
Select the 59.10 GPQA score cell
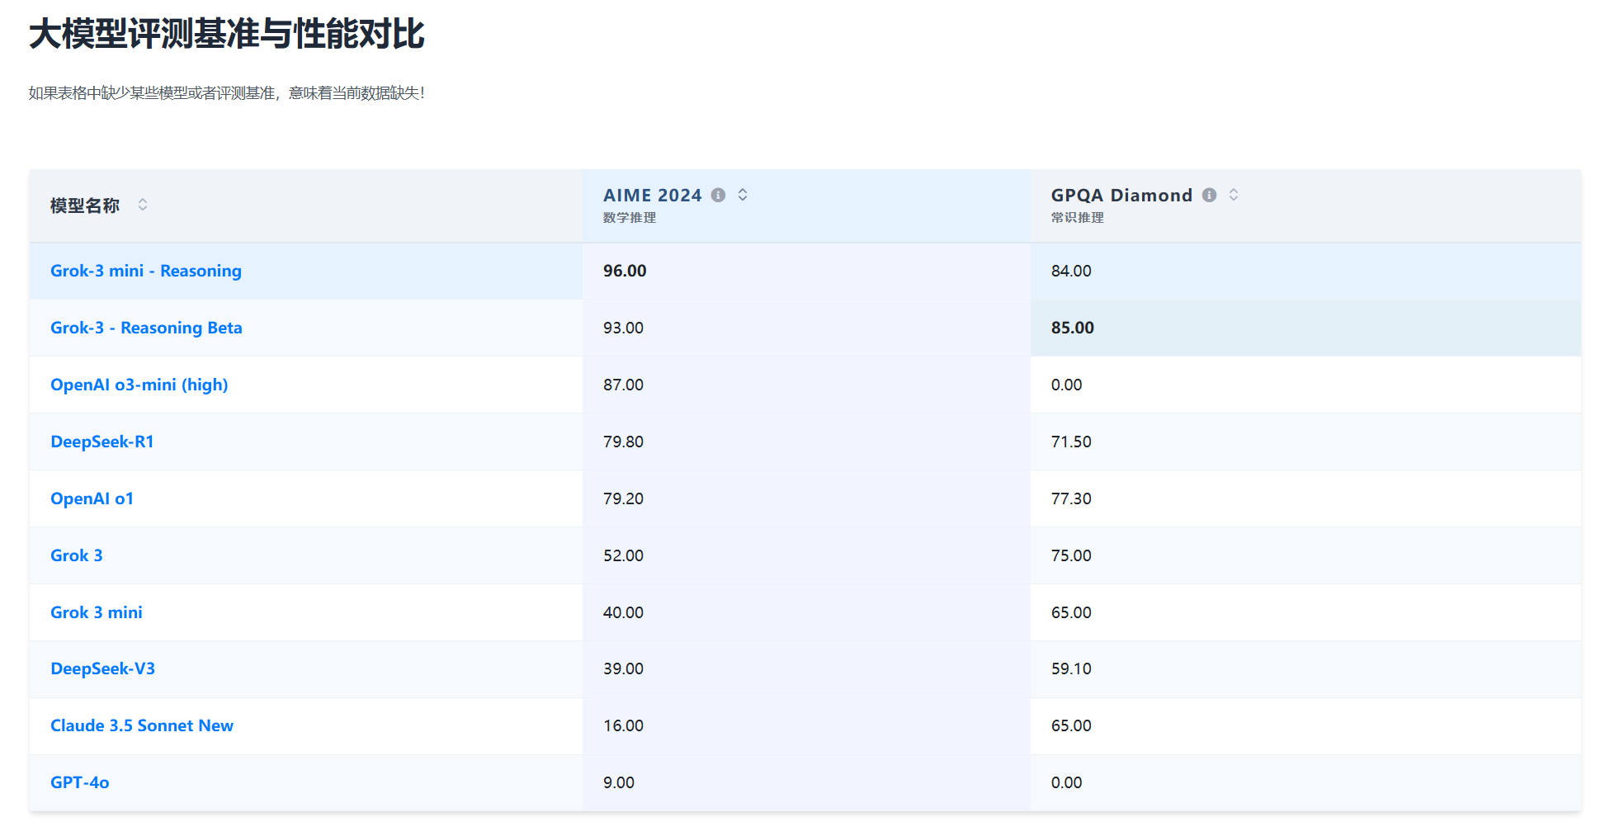pyautogui.click(x=1305, y=668)
